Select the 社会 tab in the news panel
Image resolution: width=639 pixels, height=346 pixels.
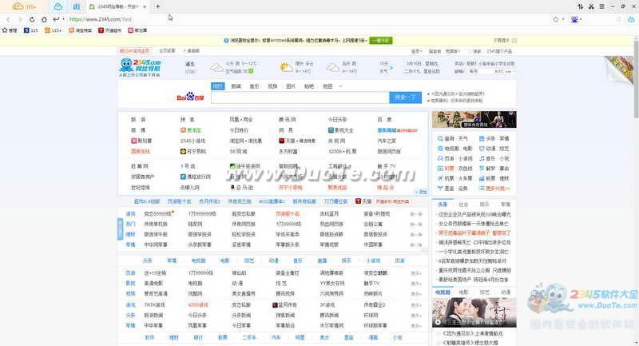[x=464, y=205]
